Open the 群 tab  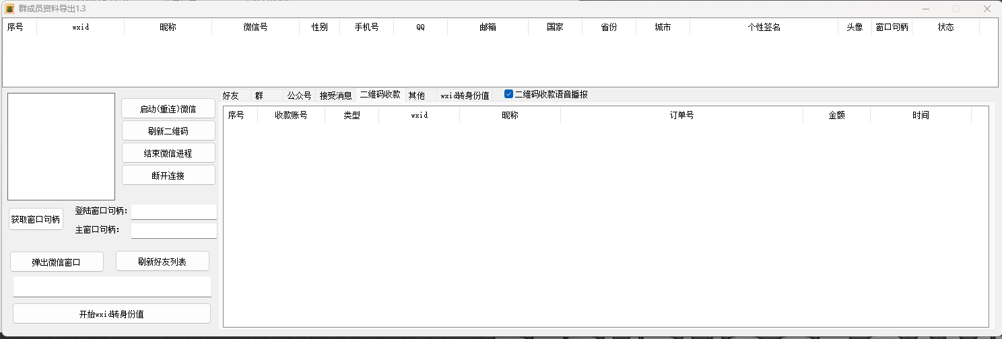(259, 96)
